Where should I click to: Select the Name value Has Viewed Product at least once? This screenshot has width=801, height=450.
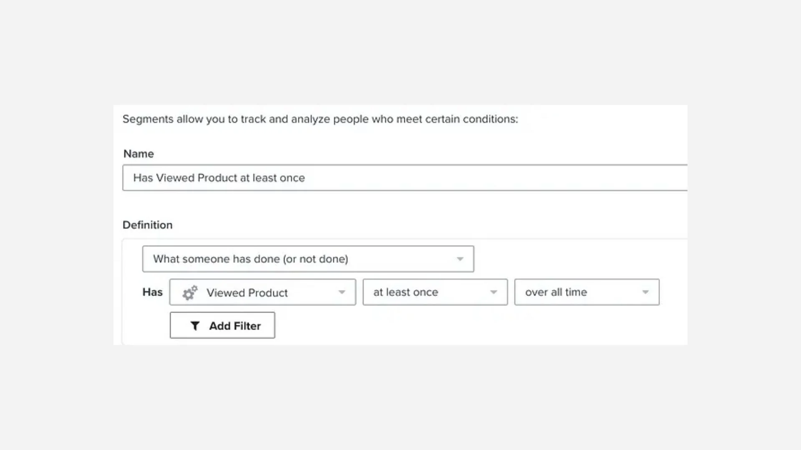[219, 178]
